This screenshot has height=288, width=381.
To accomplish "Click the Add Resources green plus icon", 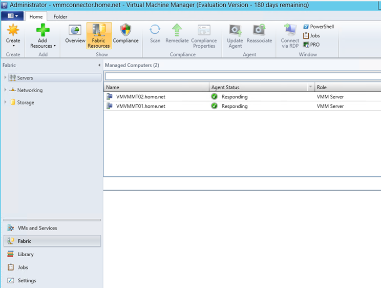I will (x=43, y=30).
